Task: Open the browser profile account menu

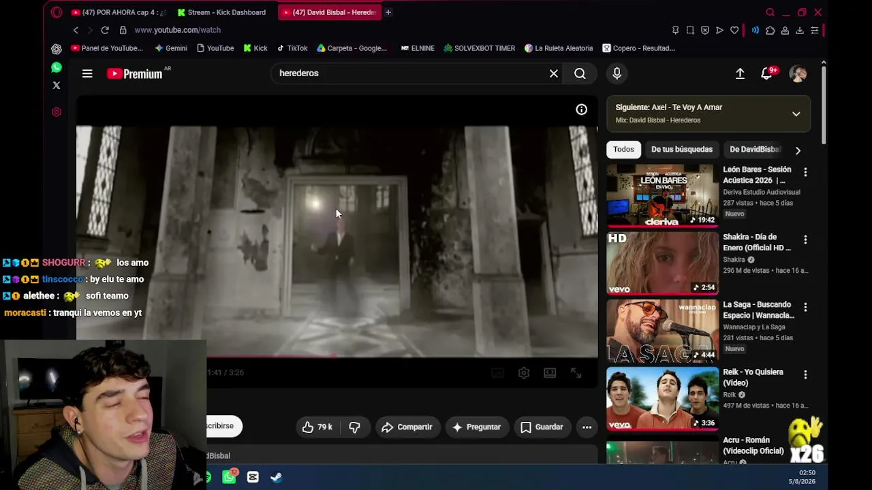Action: pyautogui.click(x=785, y=30)
